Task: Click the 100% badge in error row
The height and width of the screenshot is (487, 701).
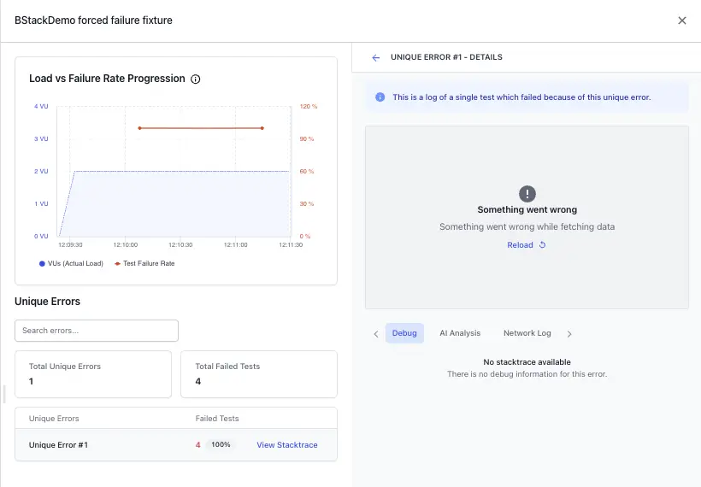Action: click(x=221, y=444)
